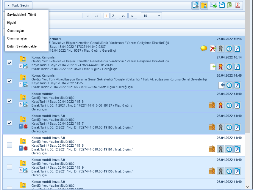Go to page 2 in the paginator
This screenshot has height=190, width=253.
(113, 16)
